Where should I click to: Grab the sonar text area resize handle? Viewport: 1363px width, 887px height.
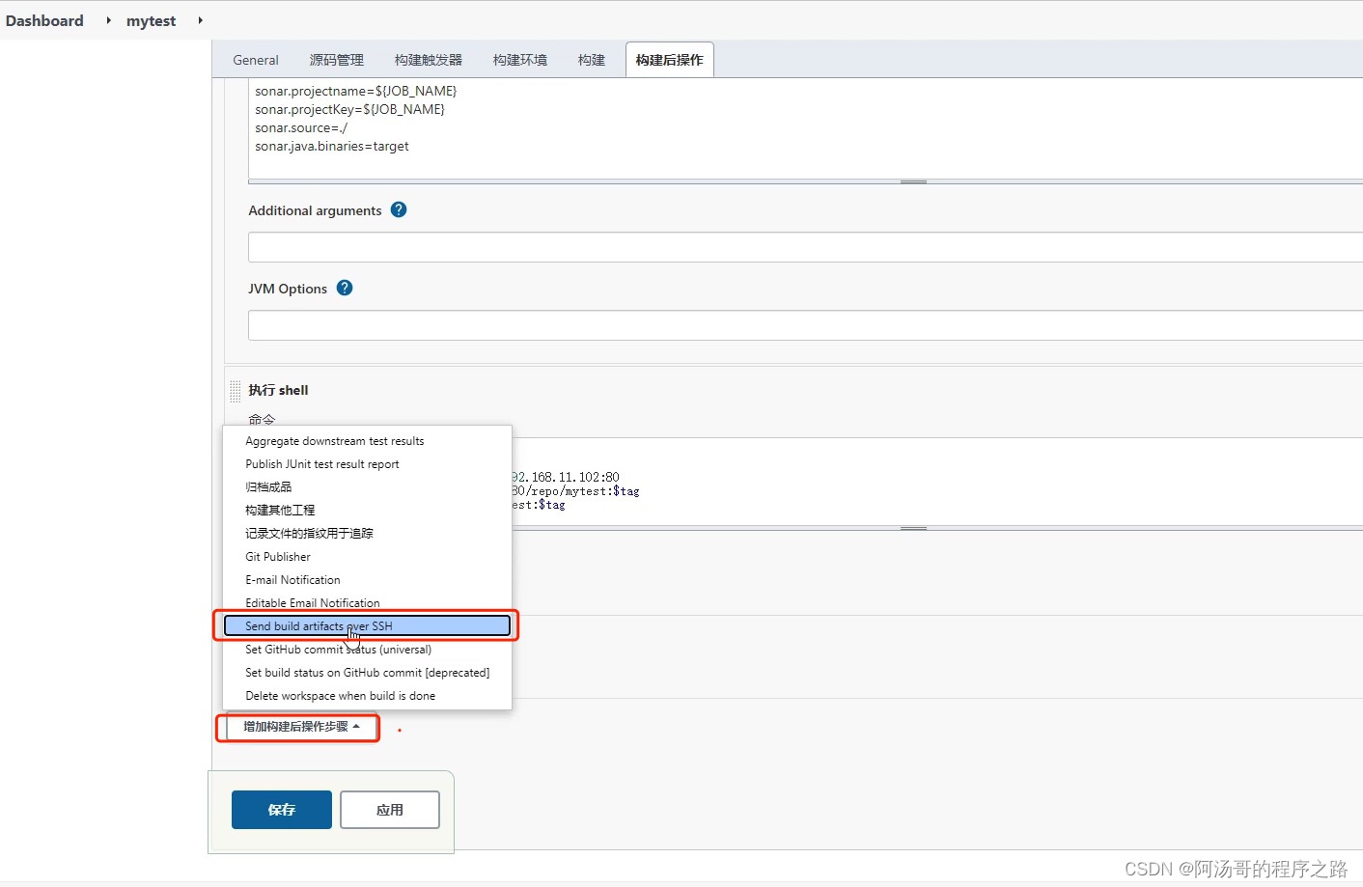click(x=913, y=181)
